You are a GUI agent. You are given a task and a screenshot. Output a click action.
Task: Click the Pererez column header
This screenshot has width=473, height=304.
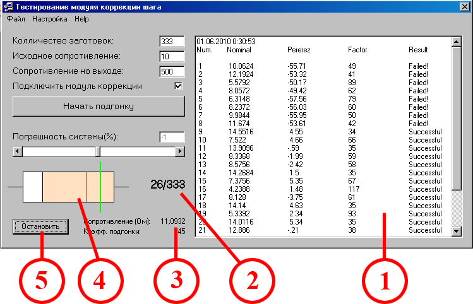(299, 50)
